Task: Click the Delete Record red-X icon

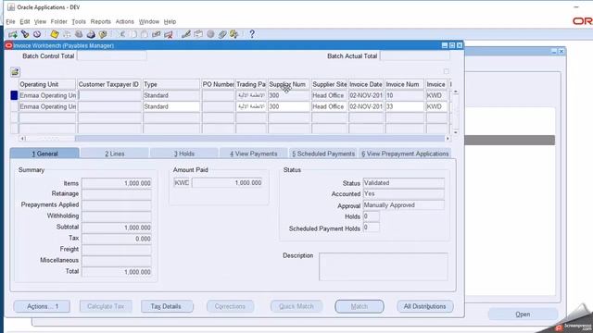Action: [x=169, y=34]
